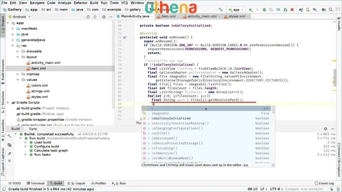The height and width of the screenshot is (192, 342).
Task: Click the scroll-from-source target icon in Project panel
Action: (88, 17)
